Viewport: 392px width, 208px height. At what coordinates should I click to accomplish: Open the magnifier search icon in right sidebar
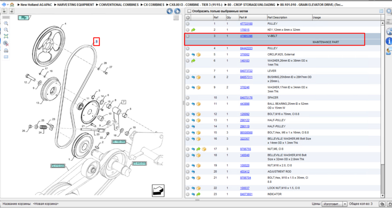point(389,11)
